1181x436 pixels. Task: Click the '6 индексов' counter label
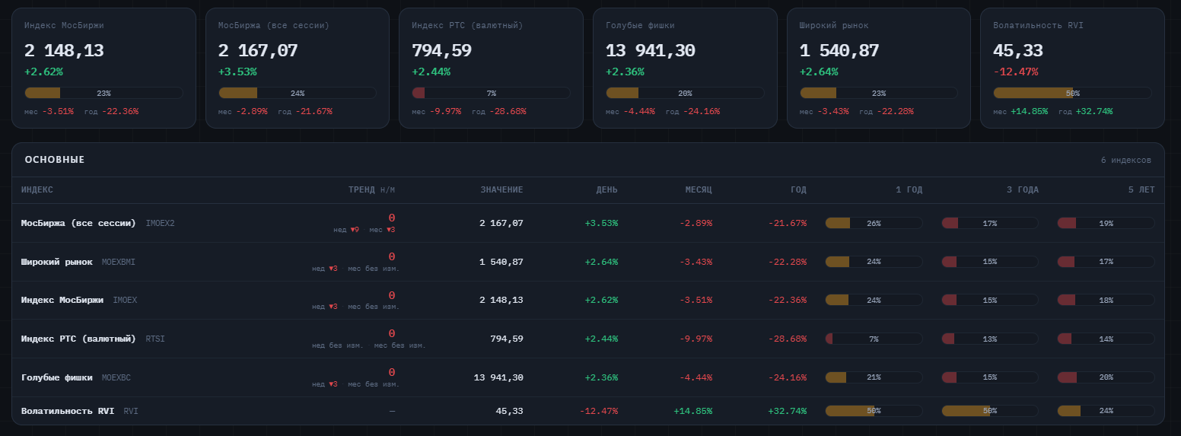(x=1126, y=161)
